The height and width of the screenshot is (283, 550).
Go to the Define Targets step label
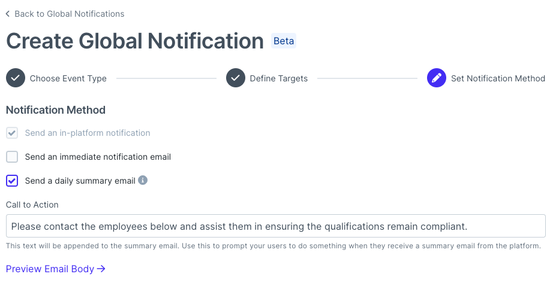pos(278,78)
